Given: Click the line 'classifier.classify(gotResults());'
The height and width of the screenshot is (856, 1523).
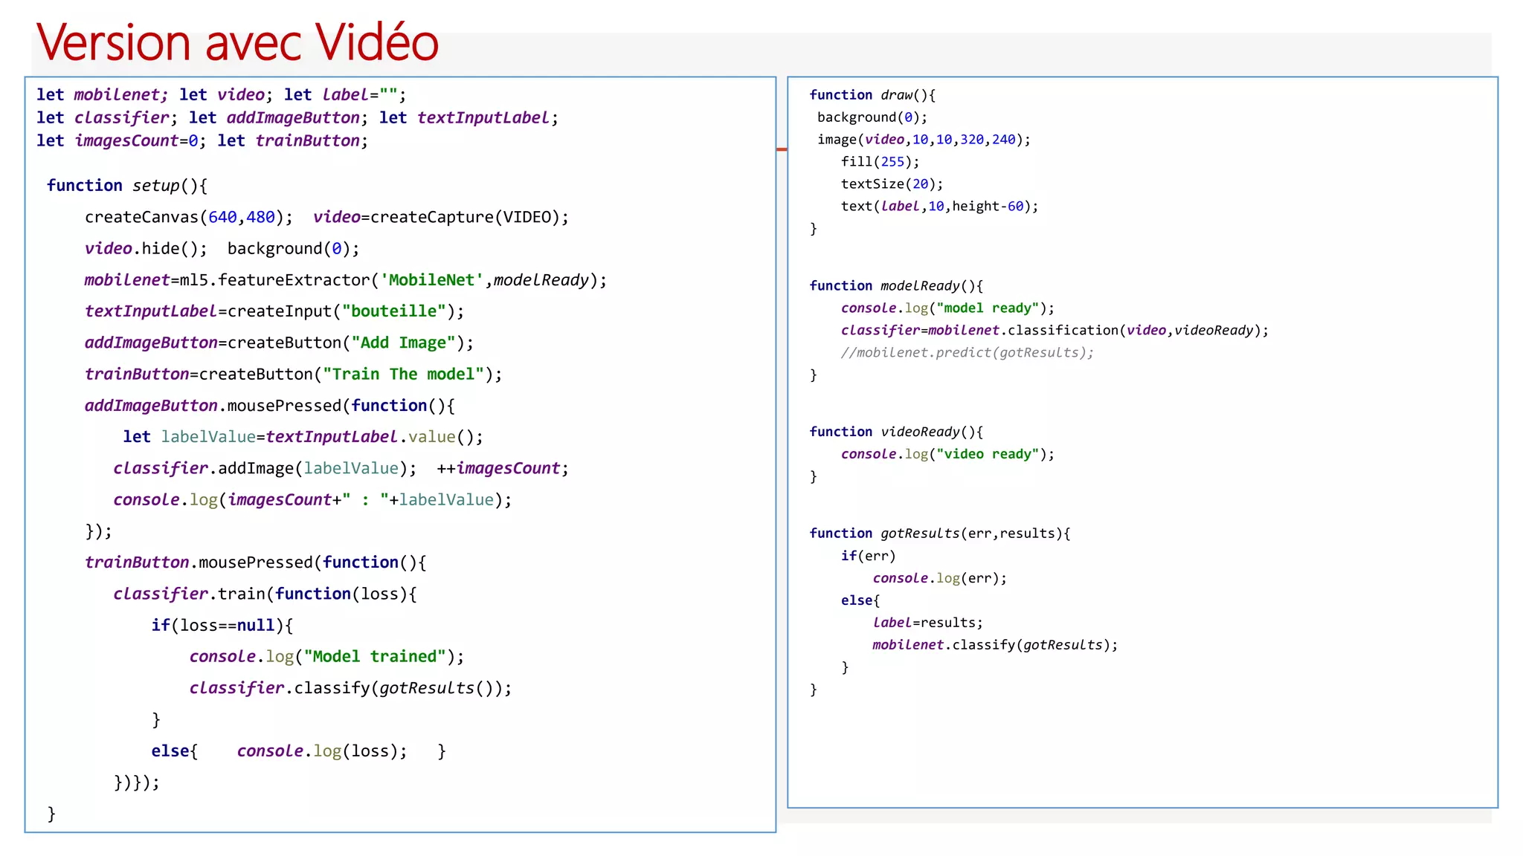Looking at the screenshot, I should pyautogui.click(x=350, y=688).
